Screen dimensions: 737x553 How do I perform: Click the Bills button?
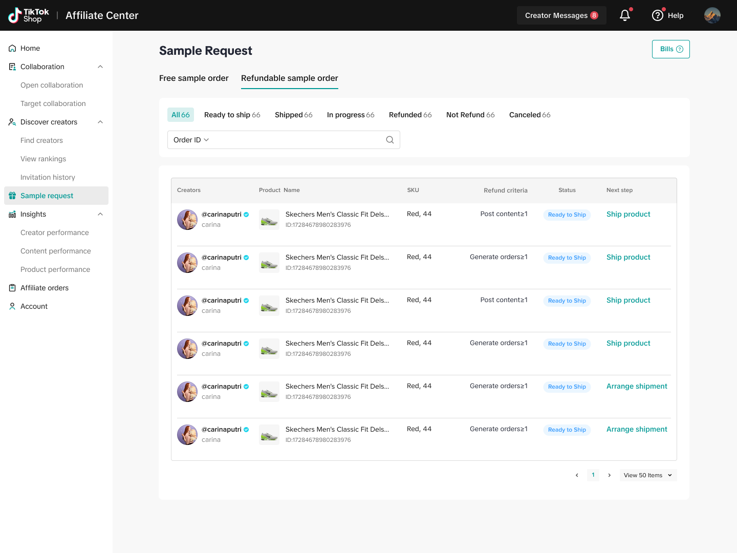[670, 49]
